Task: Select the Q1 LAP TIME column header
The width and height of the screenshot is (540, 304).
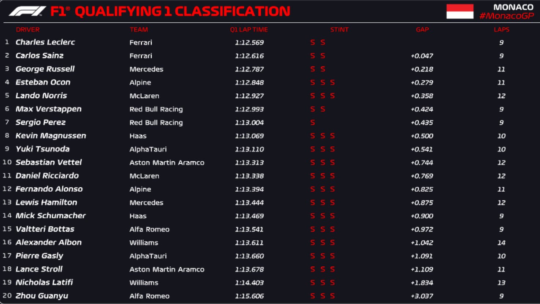Action: click(249, 30)
